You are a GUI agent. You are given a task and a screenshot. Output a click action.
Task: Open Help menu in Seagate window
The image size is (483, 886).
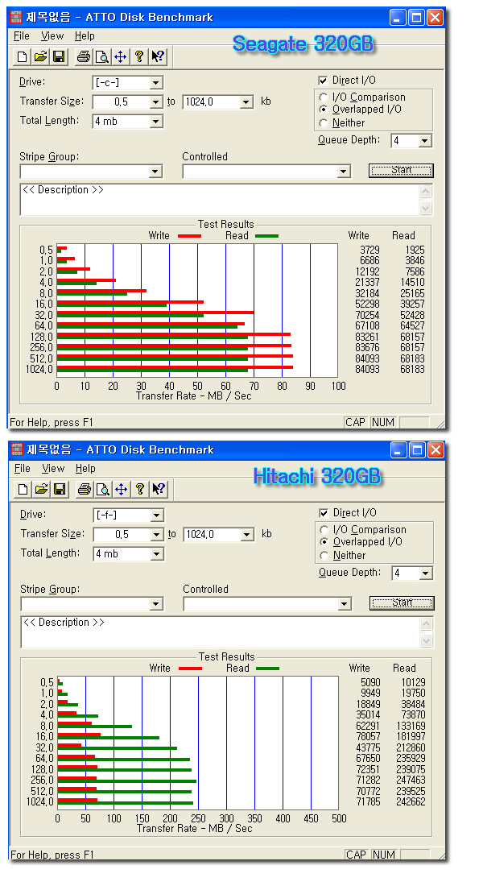85,36
